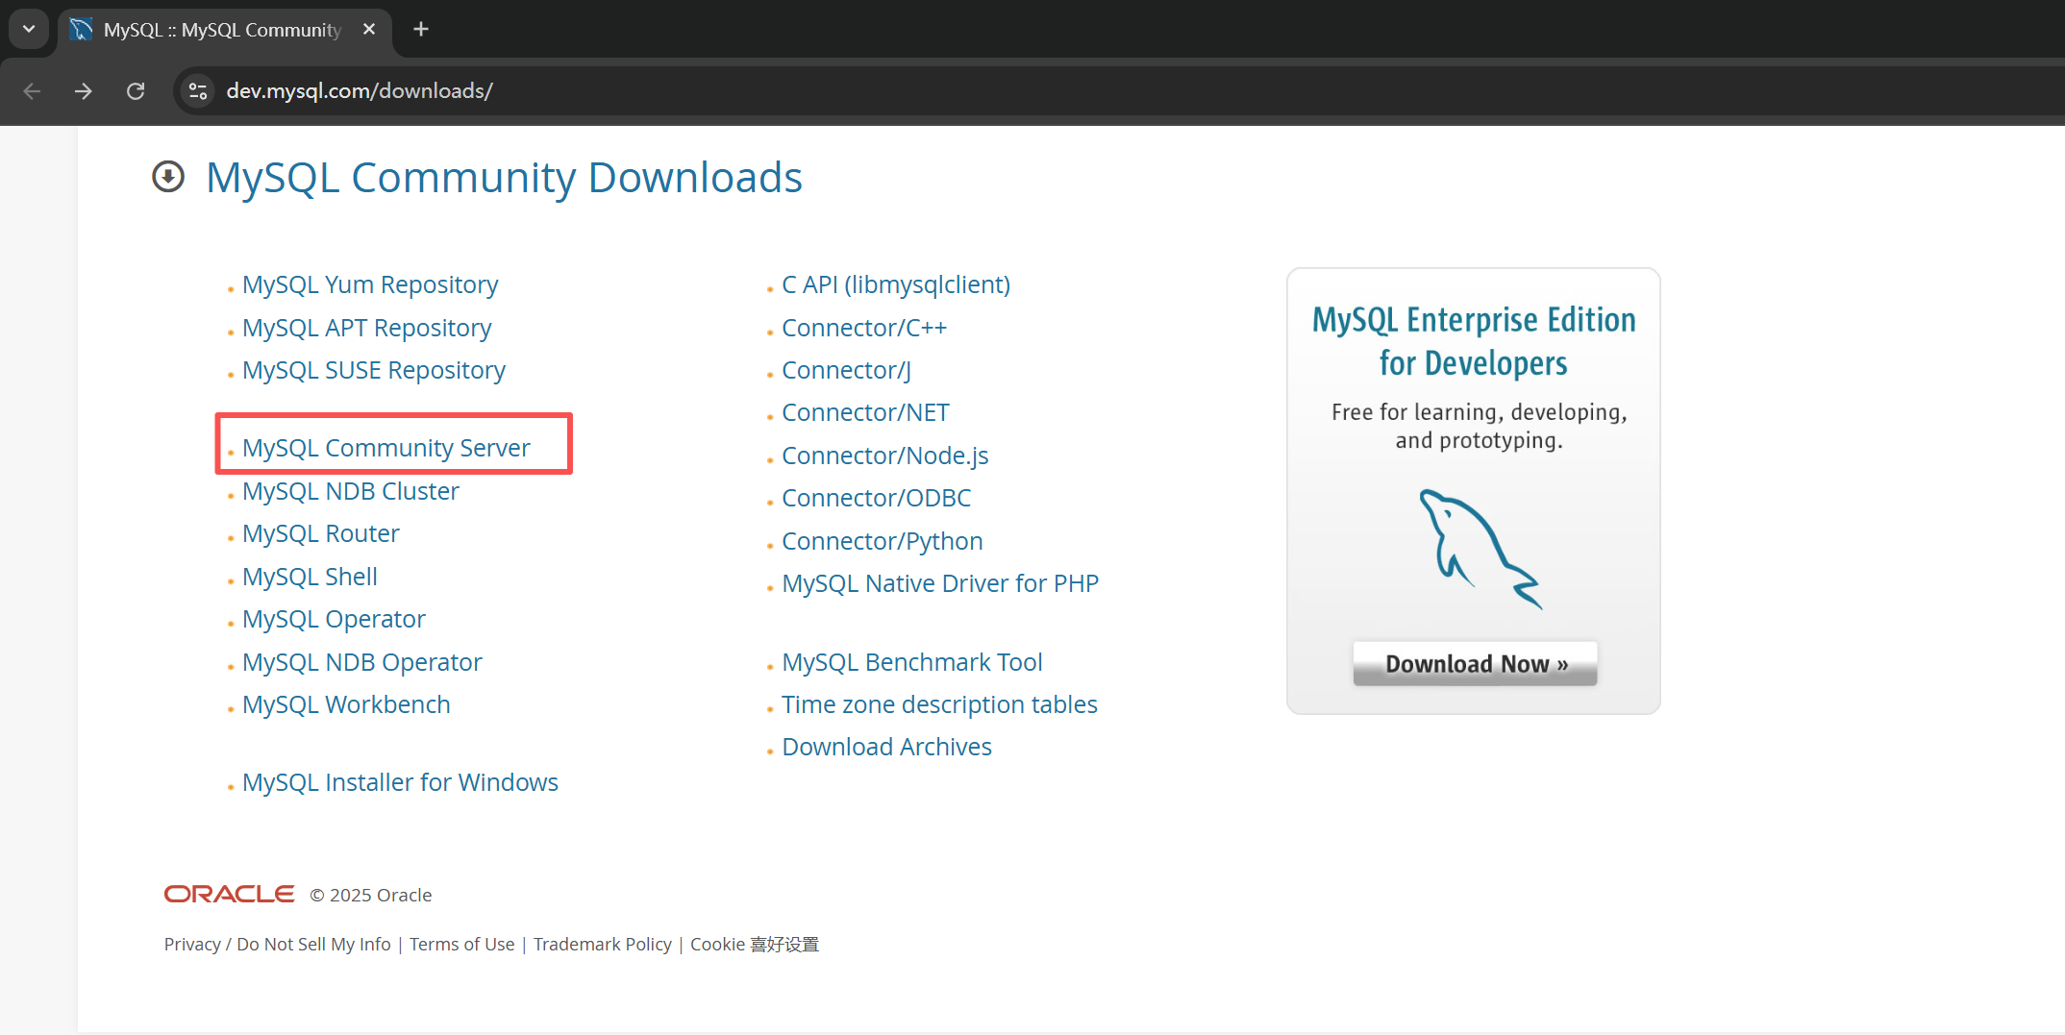Open MySQL Benchmark Tool link
Image resolution: width=2065 pixels, height=1035 pixels.
pyautogui.click(x=911, y=663)
